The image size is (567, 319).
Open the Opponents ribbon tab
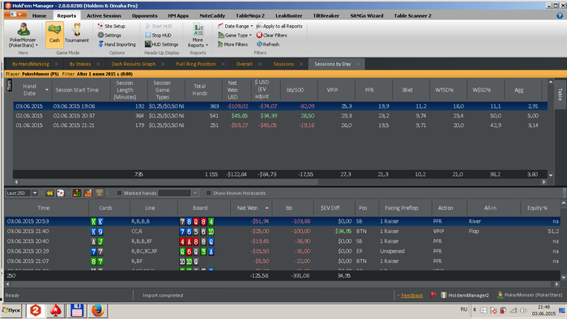click(145, 15)
